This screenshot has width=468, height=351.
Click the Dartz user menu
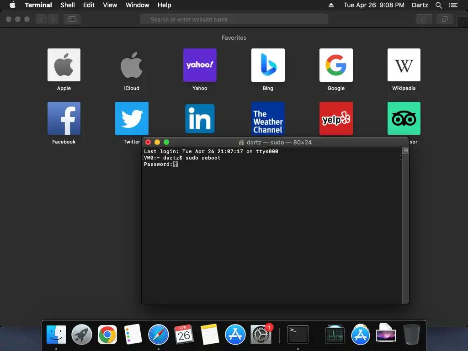(x=420, y=5)
